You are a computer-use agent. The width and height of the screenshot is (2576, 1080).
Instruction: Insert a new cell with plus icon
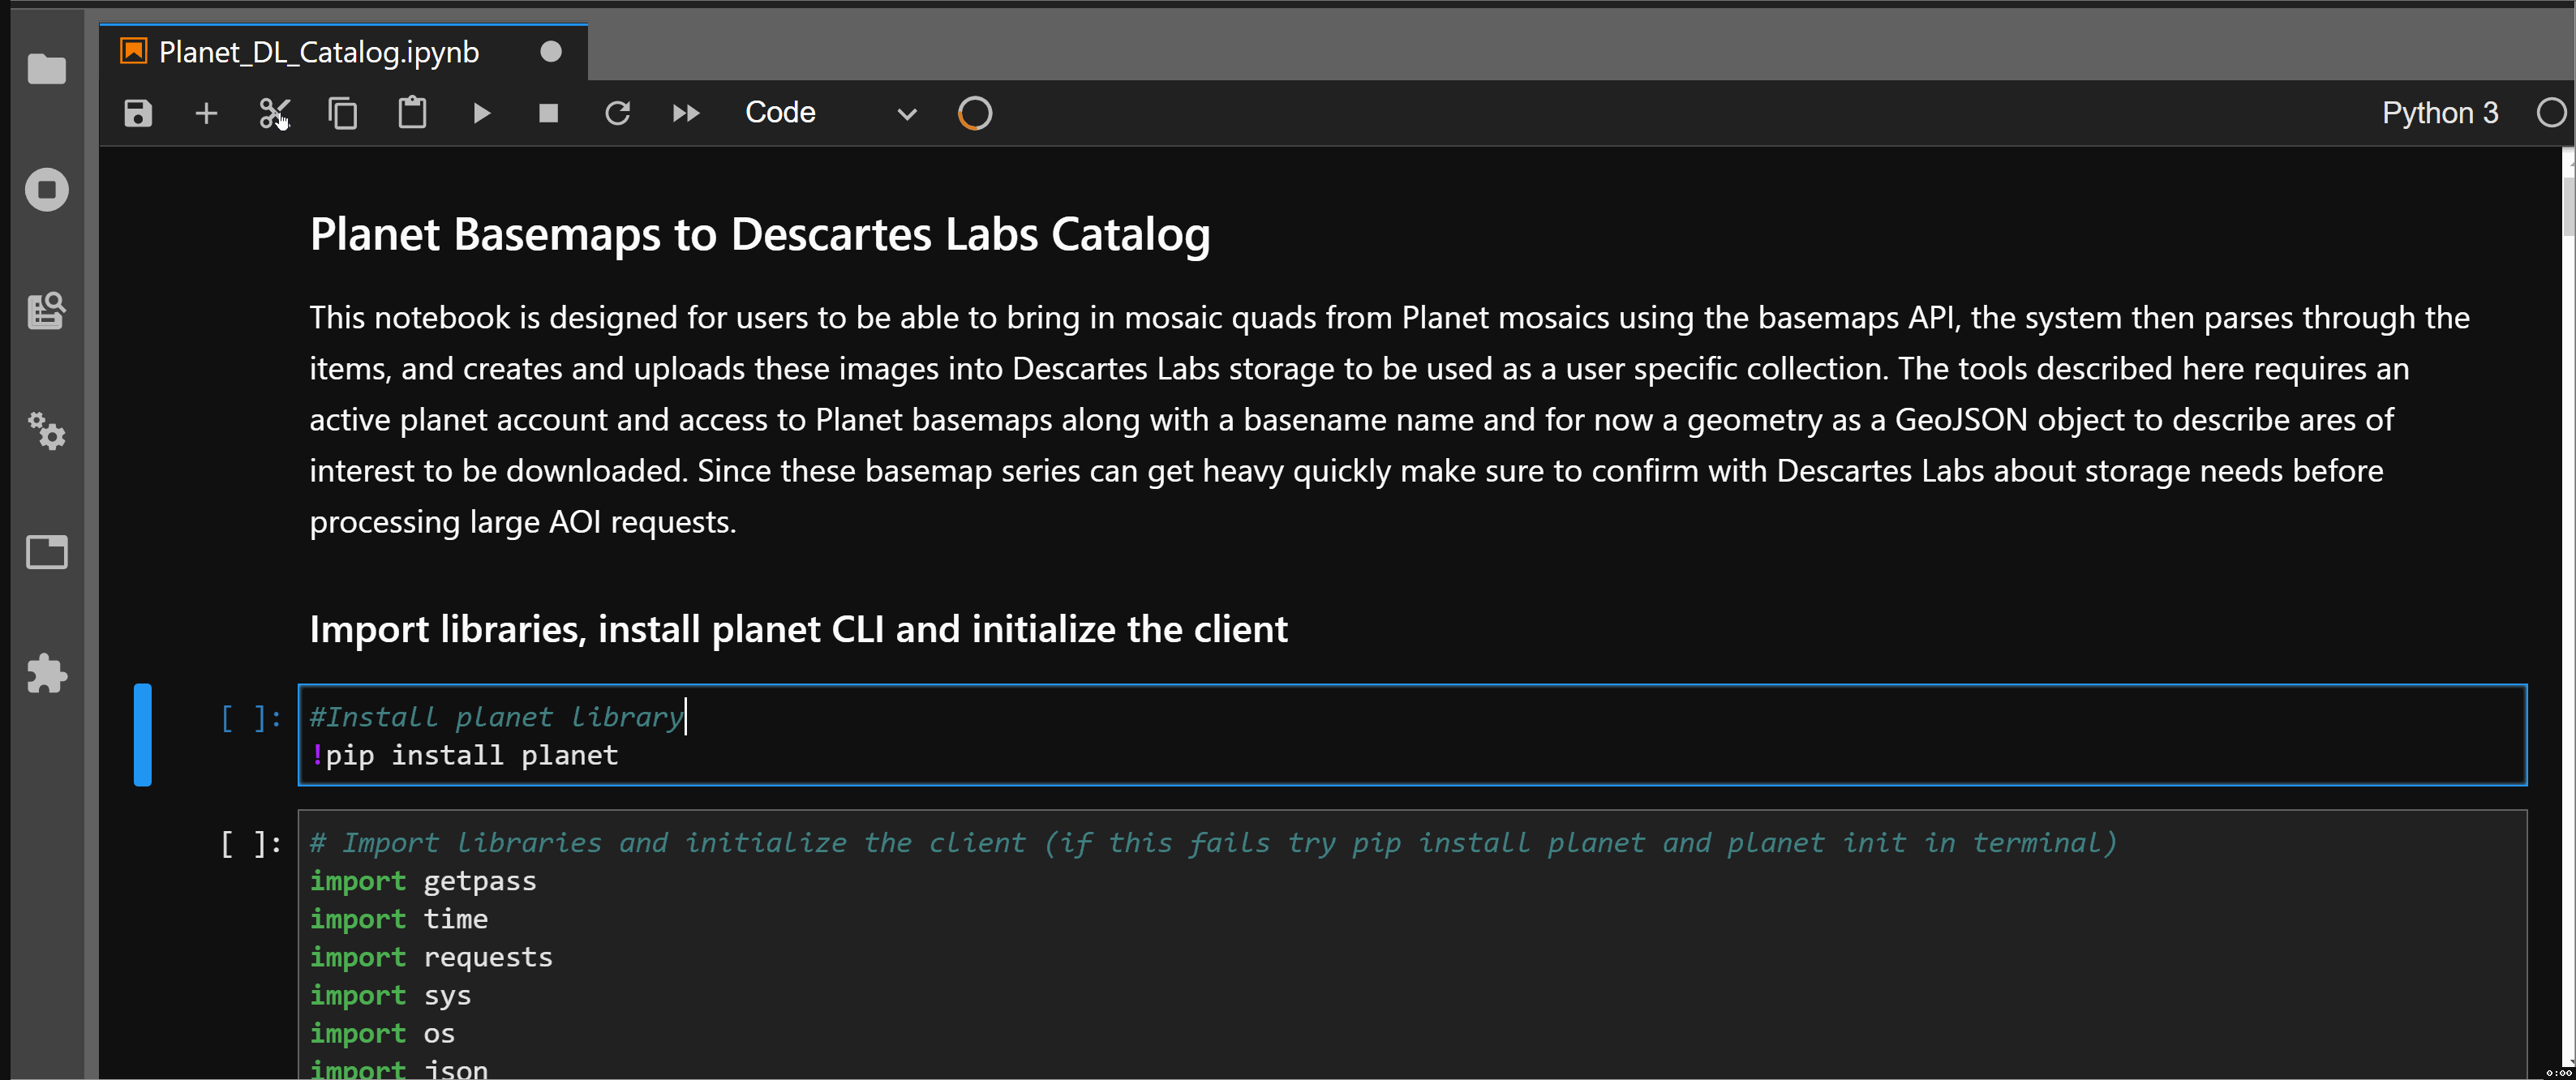point(206,113)
